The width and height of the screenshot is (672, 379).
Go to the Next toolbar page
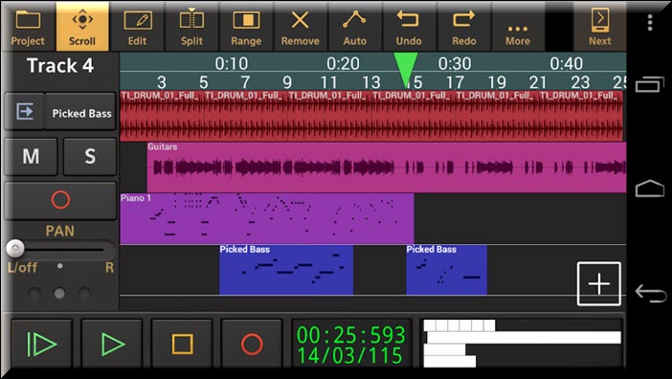click(x=599, y=28)
